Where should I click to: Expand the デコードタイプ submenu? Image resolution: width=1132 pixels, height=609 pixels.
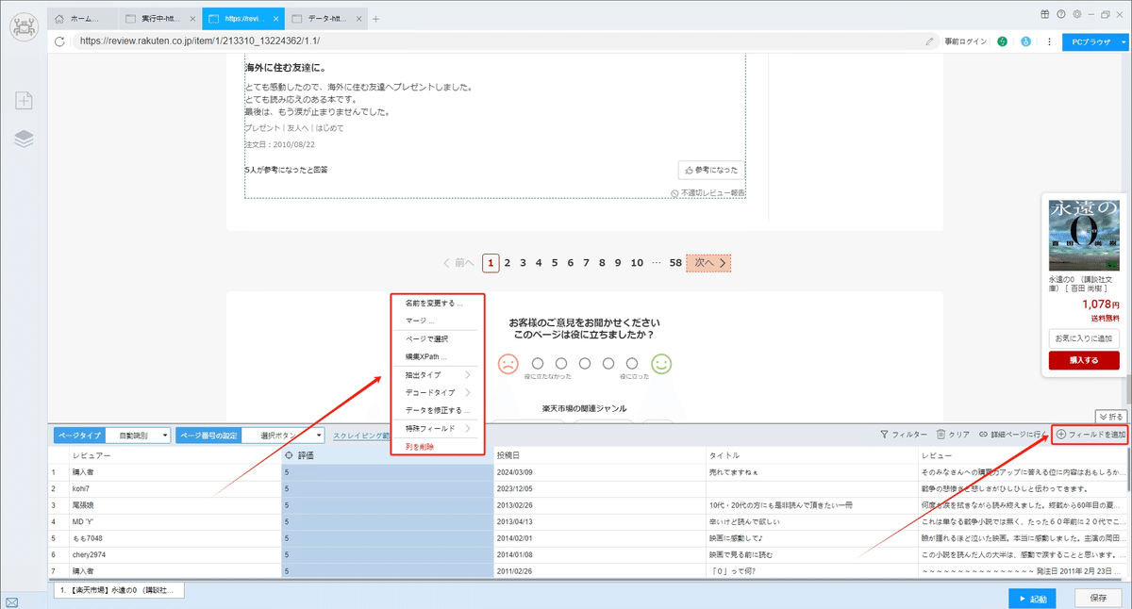click(x=438, y=392)
